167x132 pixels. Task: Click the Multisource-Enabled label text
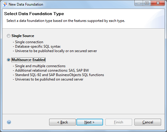pyautogui.click(x=28, y=60)
